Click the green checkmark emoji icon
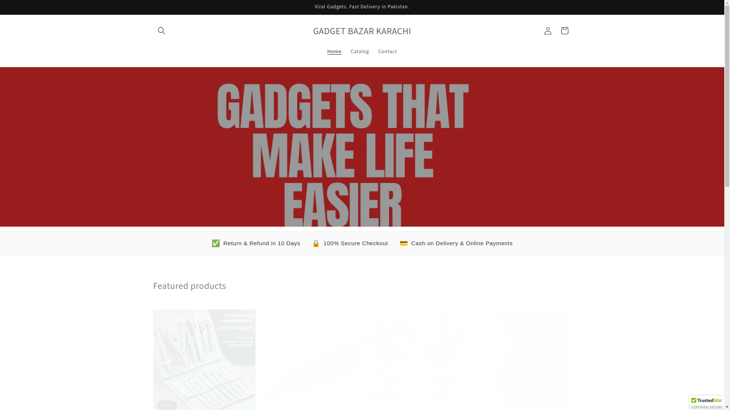Image resolution: width=730 pixels, height=410 pixels. pos(216,243)
